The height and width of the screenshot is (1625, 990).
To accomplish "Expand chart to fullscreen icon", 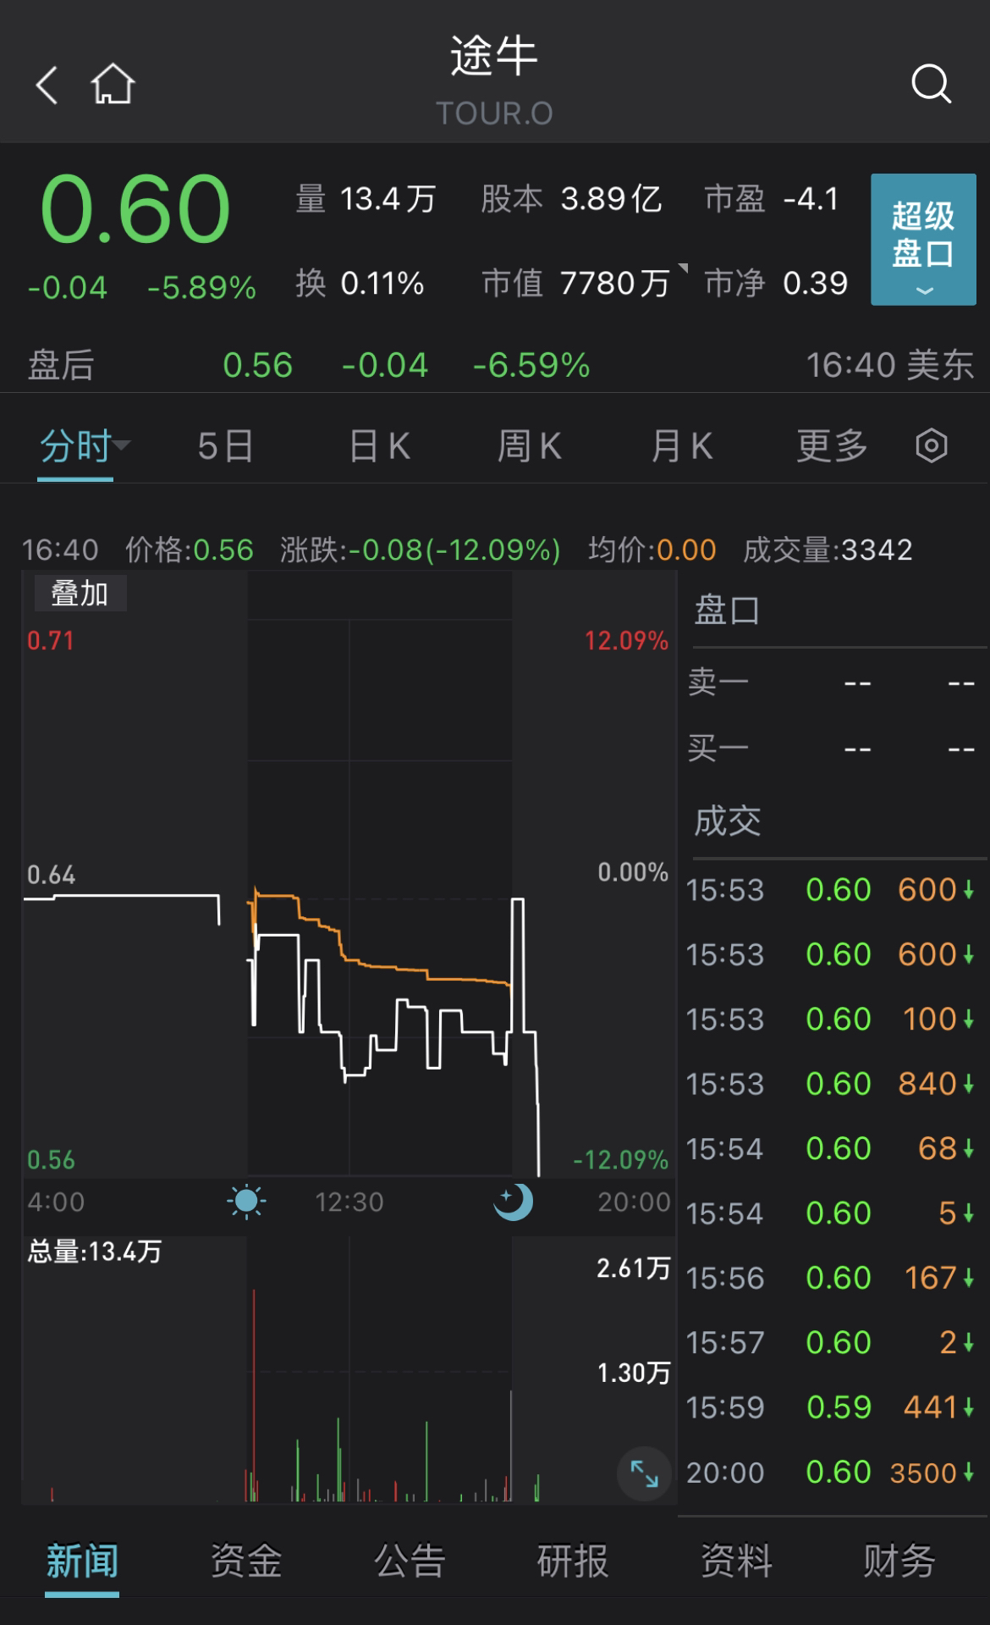I will [644, 1473].
